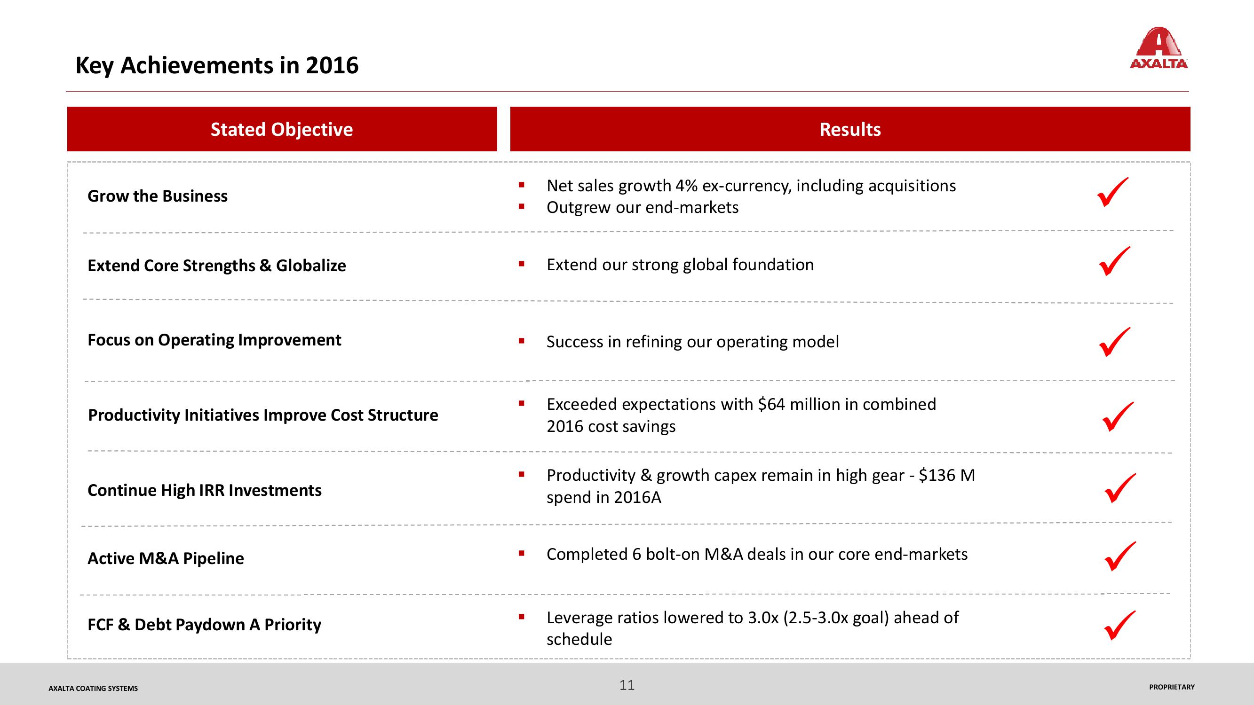
Task: Click Grow the Business objective
Action: tap(157, 196)
